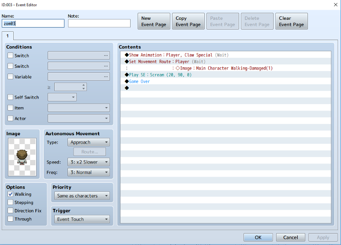Open the Actor condition dropdown
The height and width of the screenshot is (245, 341).
(x=79, y=119)
